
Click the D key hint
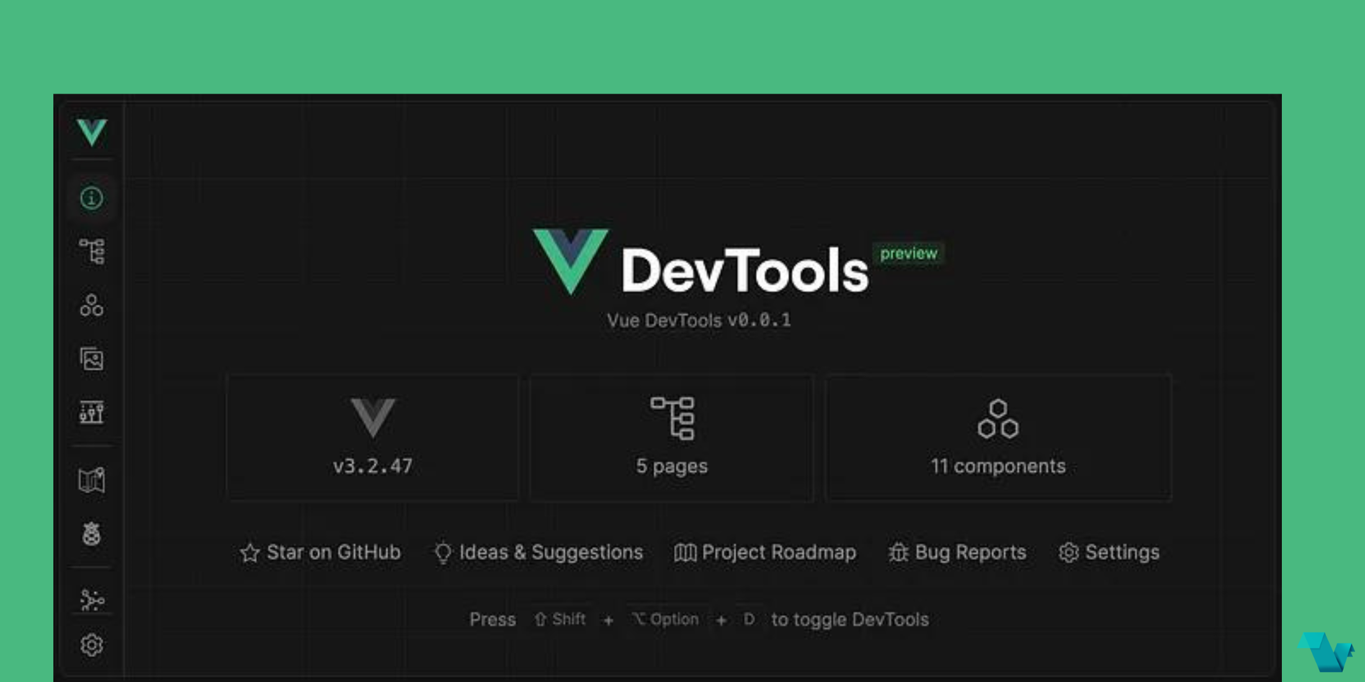pyautogui.click(x=749, y=619)
